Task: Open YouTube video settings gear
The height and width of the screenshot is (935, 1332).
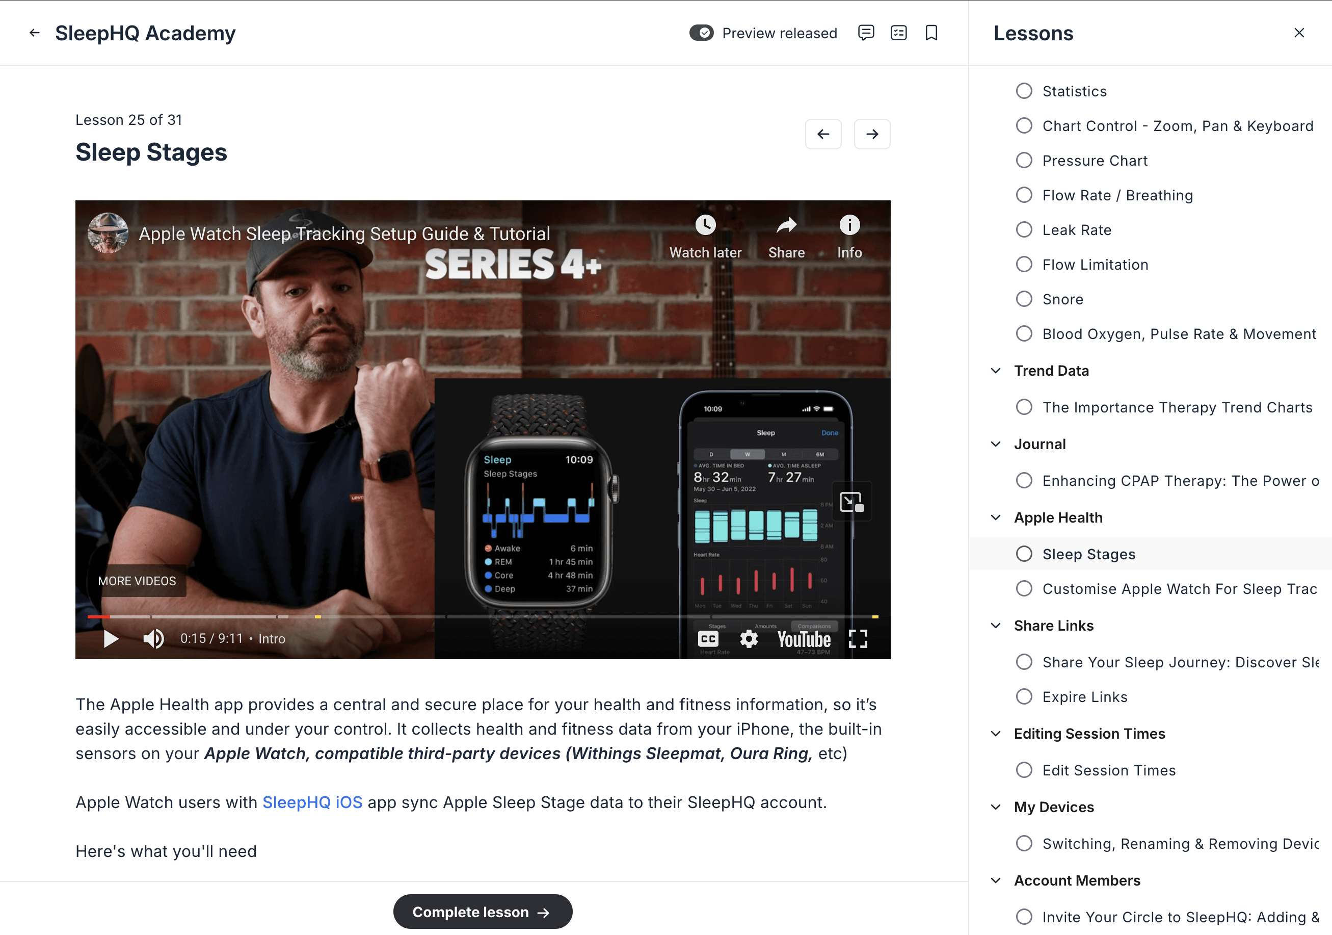Action: pos(749,638)
